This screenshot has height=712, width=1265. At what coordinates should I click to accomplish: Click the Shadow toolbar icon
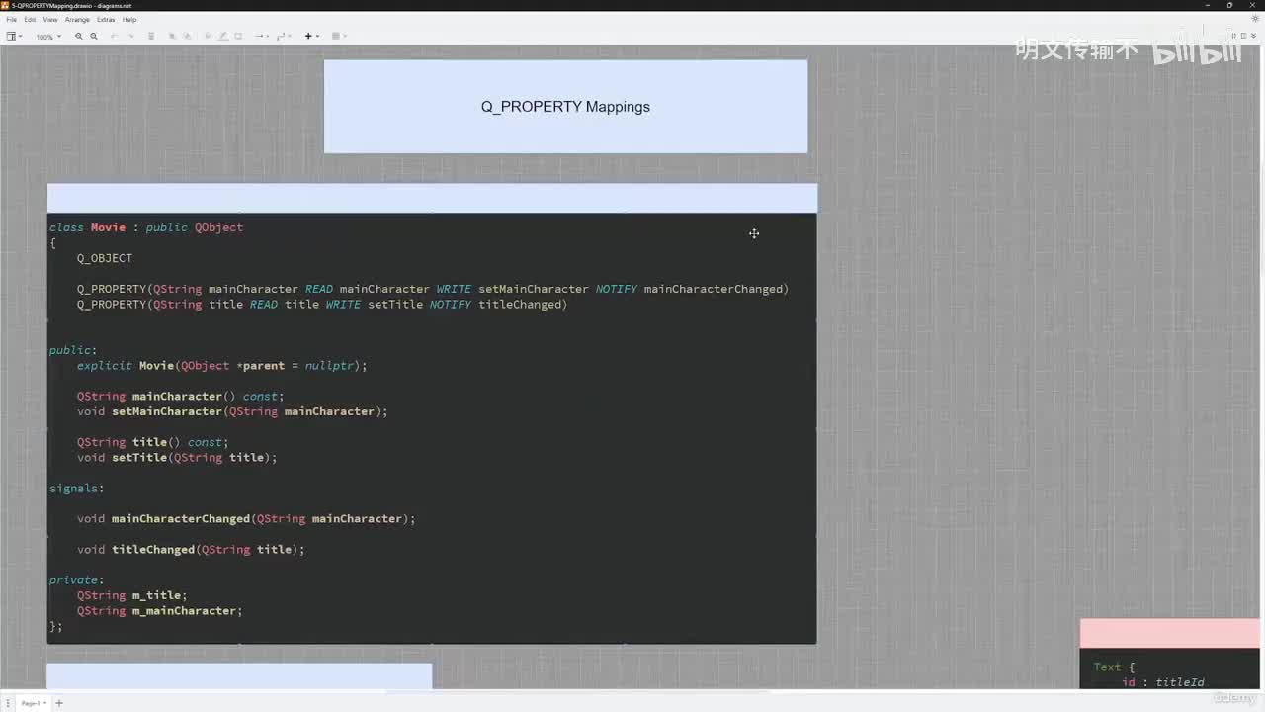(x=238, y=37)
